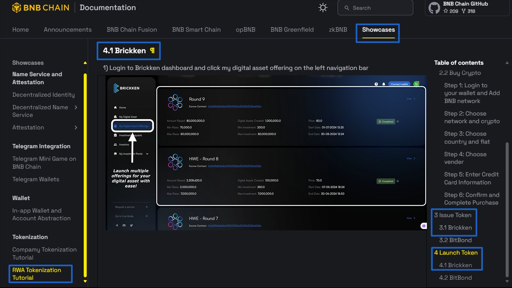Jump to 4.2 BitBond in contents

click(455, 278)
